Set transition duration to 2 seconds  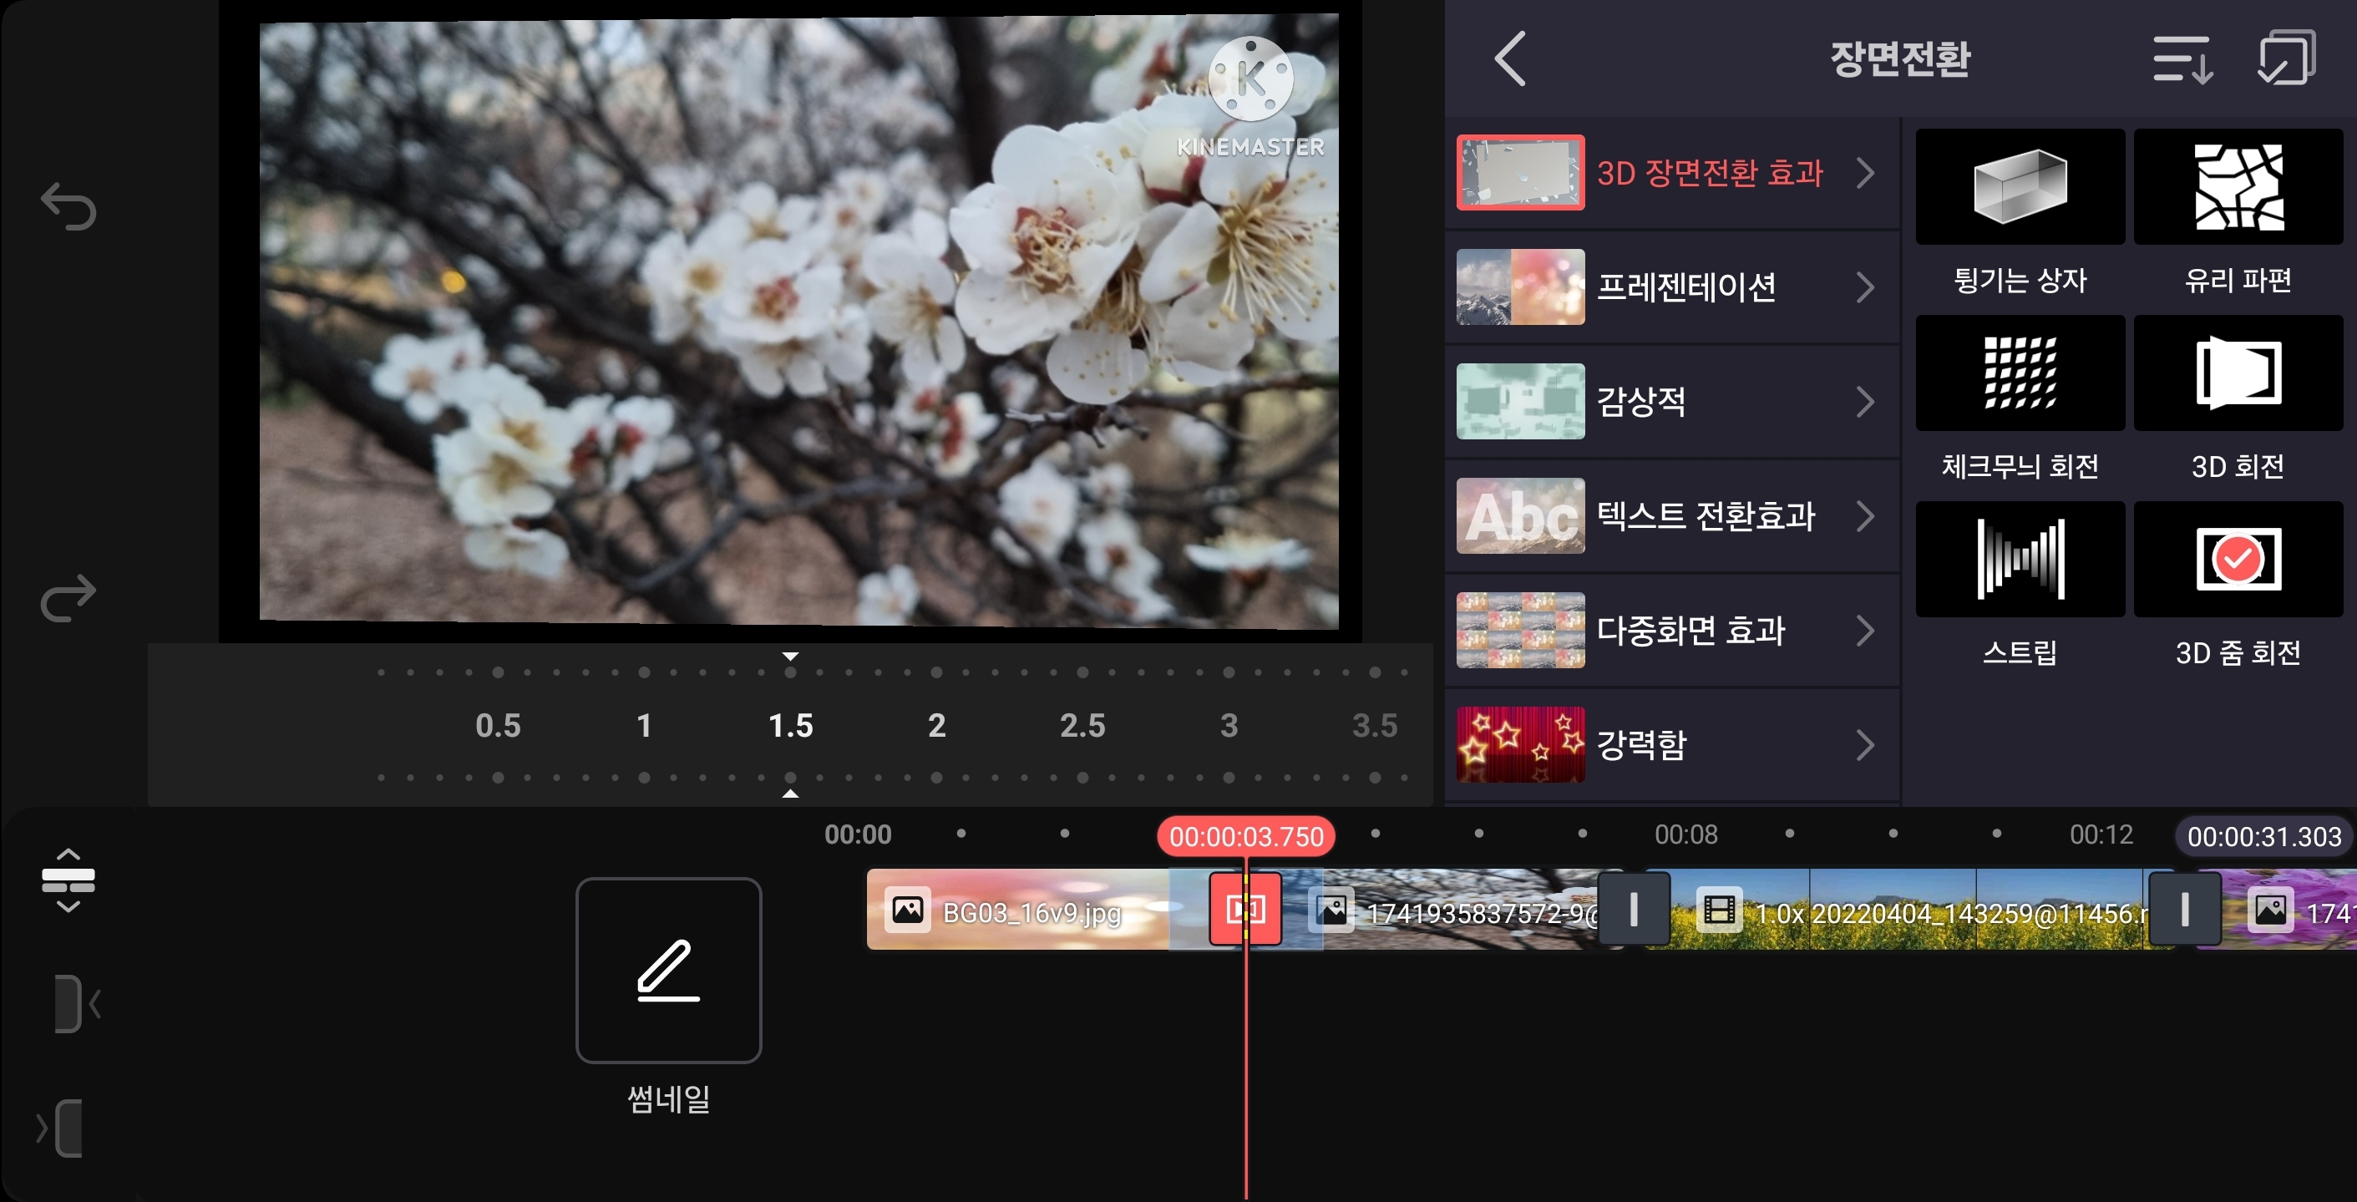pyautogui.click(x=936, y=725)
